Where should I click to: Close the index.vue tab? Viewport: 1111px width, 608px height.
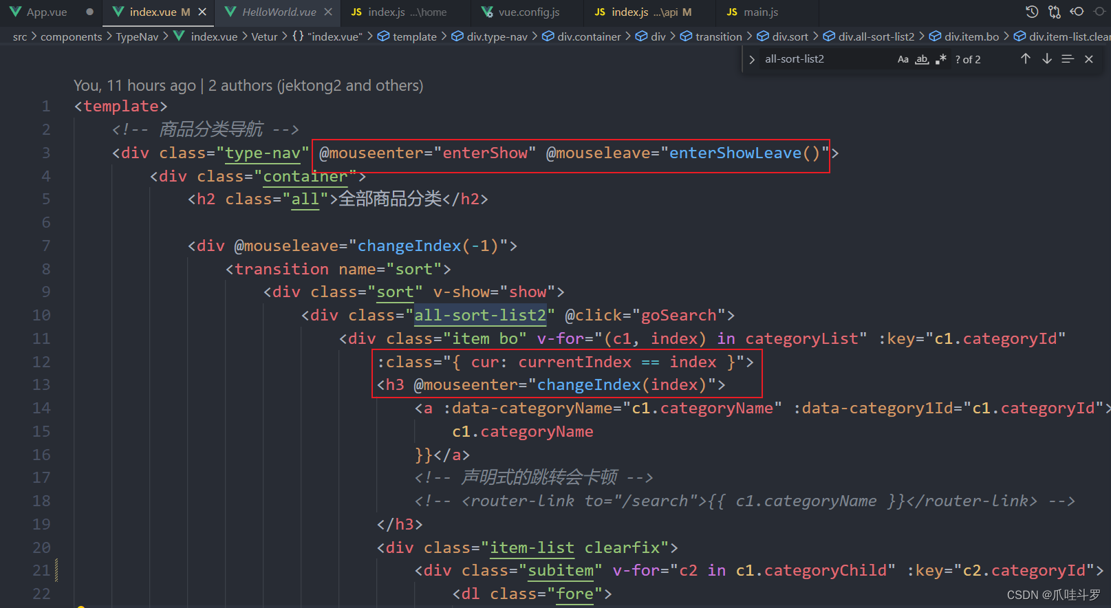(x=202, y=12)
